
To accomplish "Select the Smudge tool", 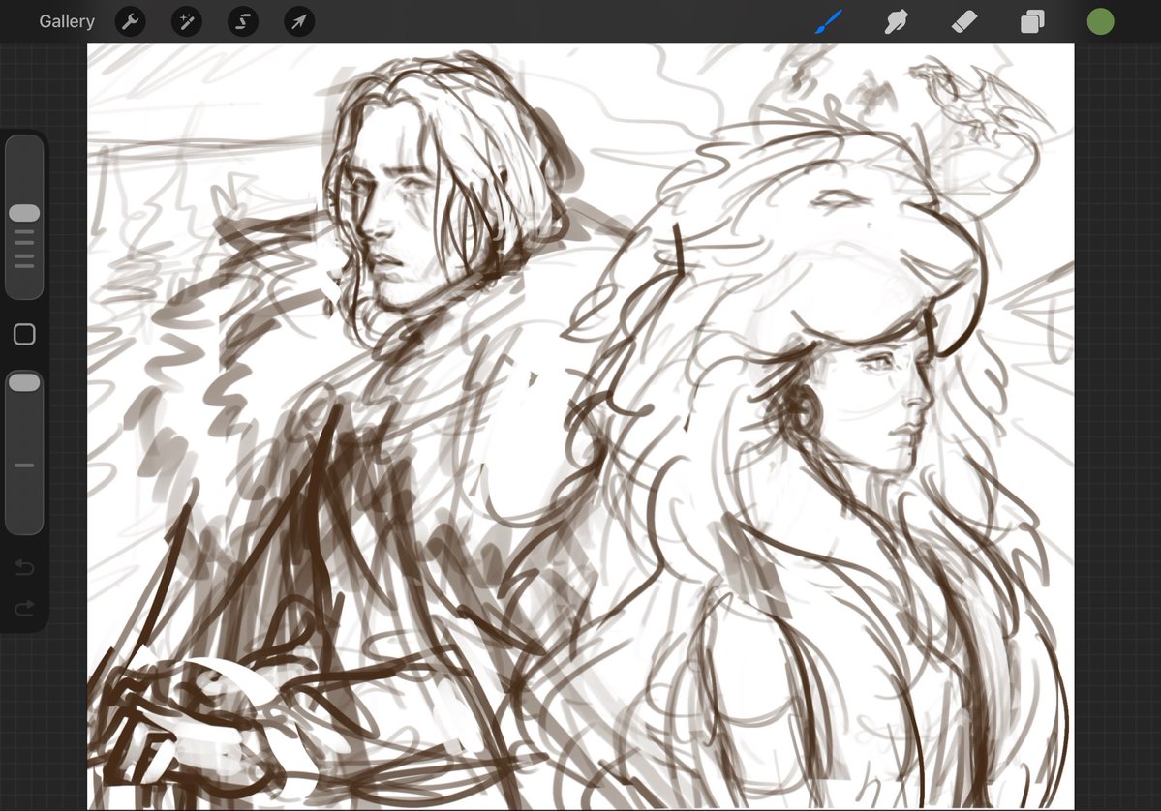I will tap(896, 21).
